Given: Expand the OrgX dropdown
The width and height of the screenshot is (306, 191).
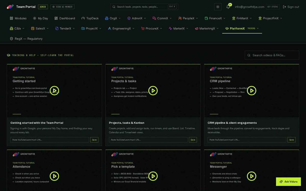Looking at the screenshot, I should pyautogui.click(x=113, y=18).
